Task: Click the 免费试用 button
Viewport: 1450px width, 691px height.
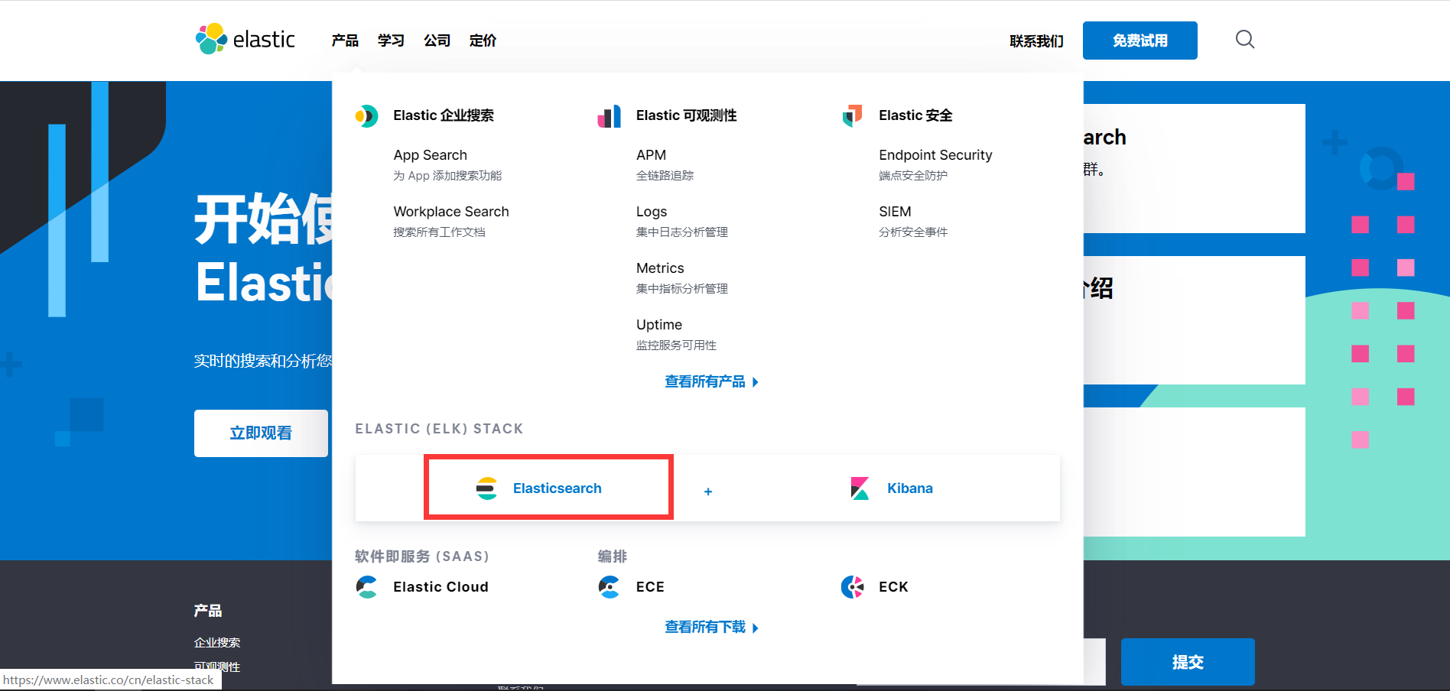Action: pyautogui.click(x=1140, y=41)
